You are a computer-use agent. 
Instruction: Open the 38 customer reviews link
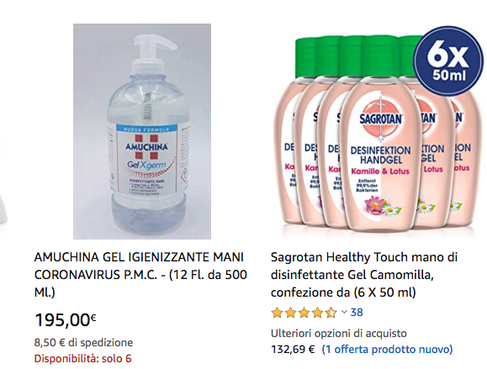[x=357, y=312]
